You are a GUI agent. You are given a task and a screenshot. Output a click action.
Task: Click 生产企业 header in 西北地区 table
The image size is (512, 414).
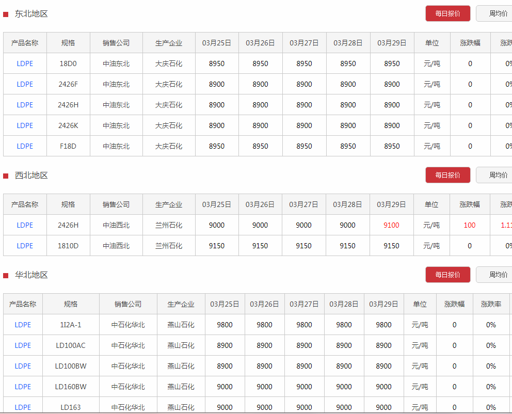click(x=169, y=204)
